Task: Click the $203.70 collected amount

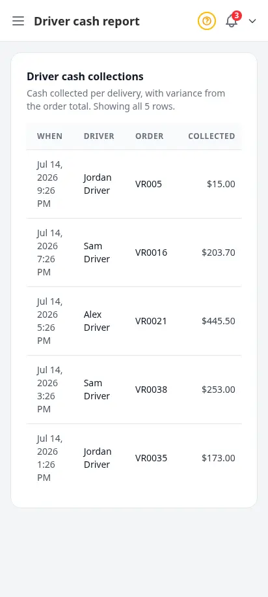Action: pos(219,253)
